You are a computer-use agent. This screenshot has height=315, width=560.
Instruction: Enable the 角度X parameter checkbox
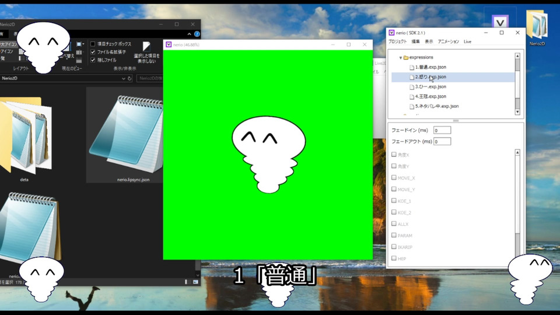pyautogui.click(x=394, y=155)
